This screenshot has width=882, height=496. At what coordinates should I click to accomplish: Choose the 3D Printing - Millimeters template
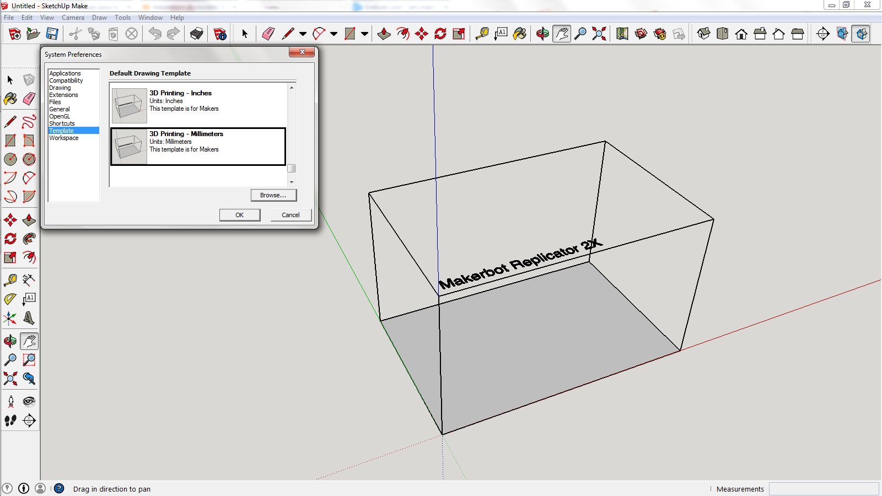(198, 147)
